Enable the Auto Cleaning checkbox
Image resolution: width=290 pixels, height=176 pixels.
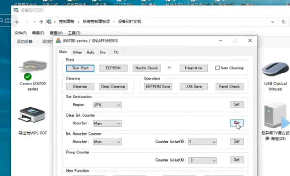(x=217, y=68)
